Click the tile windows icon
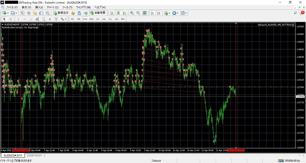 pos(145,13)
